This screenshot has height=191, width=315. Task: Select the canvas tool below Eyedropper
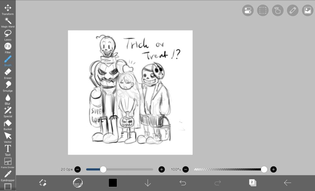click(8, 187)
